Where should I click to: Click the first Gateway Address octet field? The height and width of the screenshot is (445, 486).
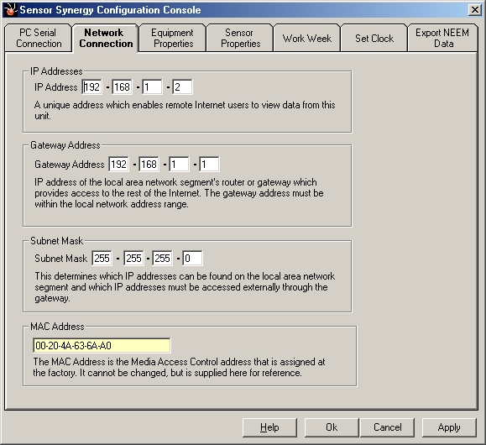(118, 164)
